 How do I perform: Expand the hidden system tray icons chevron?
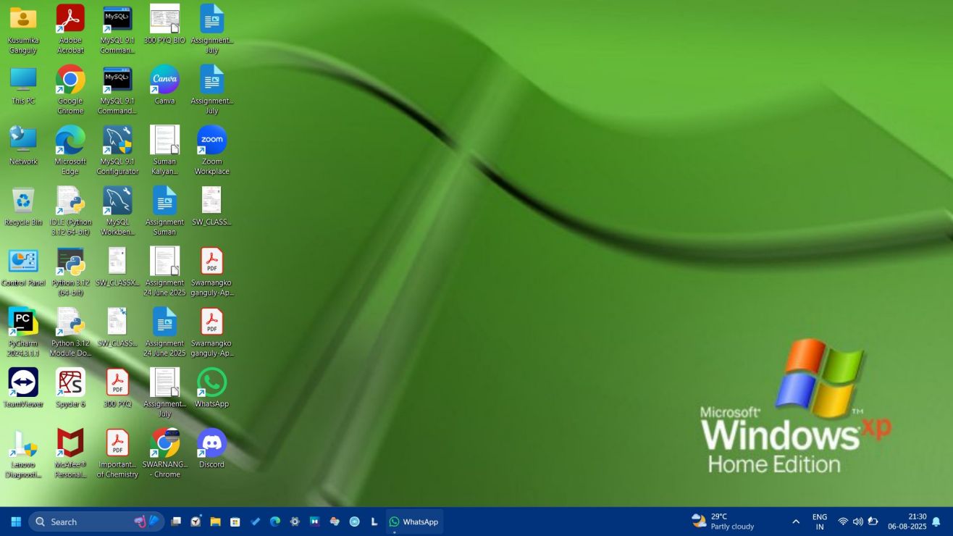click(x=796, y=522)
